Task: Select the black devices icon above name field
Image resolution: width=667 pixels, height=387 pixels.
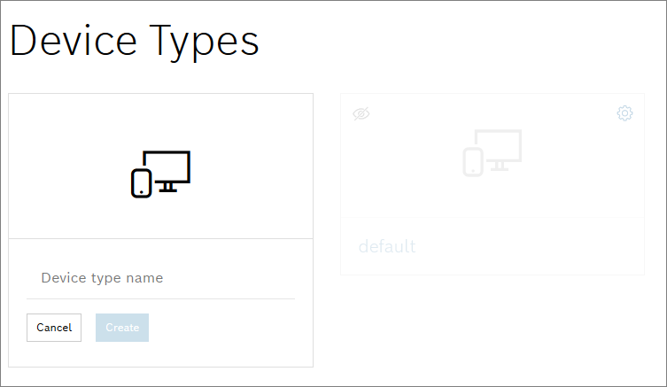Action: click(x=160, y=173)
